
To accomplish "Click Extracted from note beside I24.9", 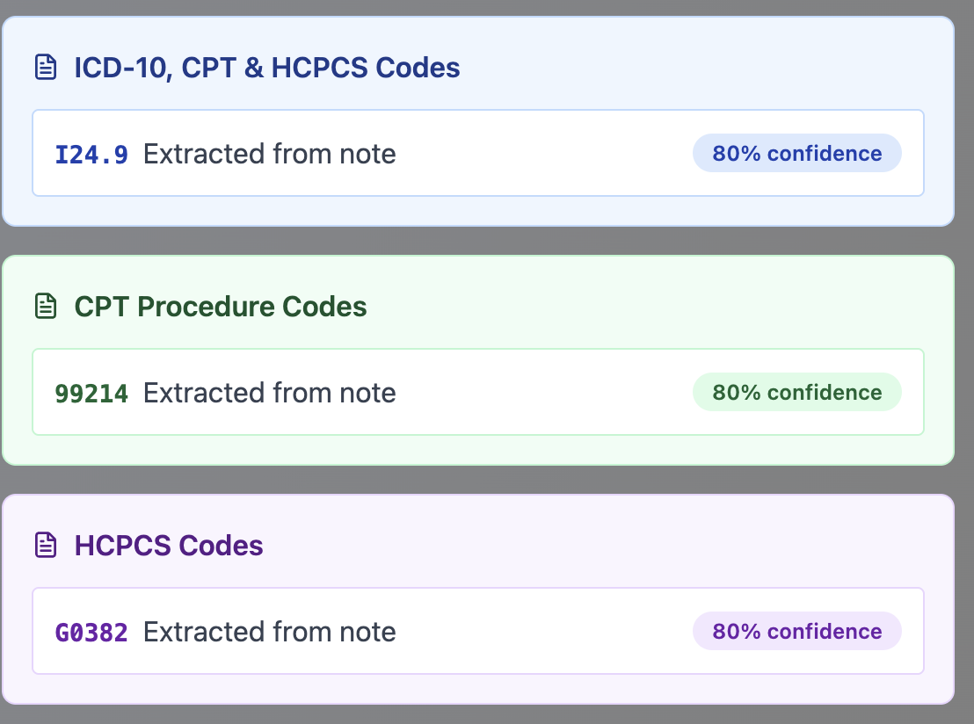I will coord(270,154).
